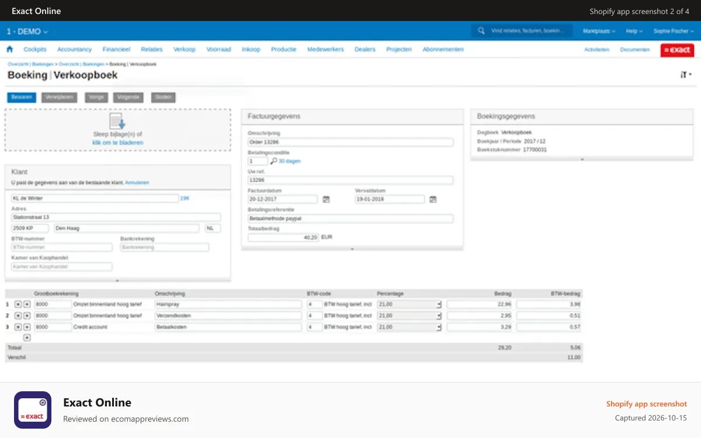701x438 pixels.
Task: Open the 1 - DEMO company dropdown
Action: (27, 32)
